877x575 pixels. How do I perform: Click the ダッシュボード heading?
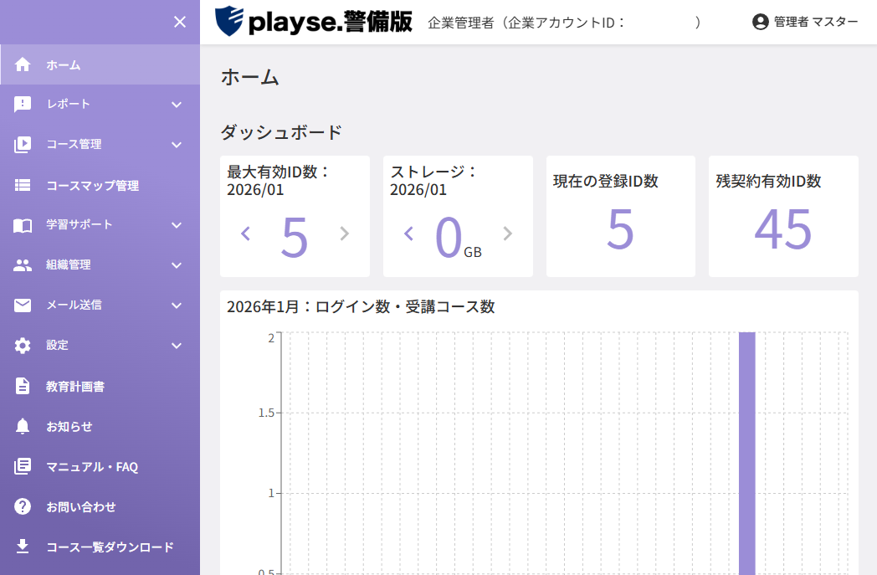[x=281, y=132]
